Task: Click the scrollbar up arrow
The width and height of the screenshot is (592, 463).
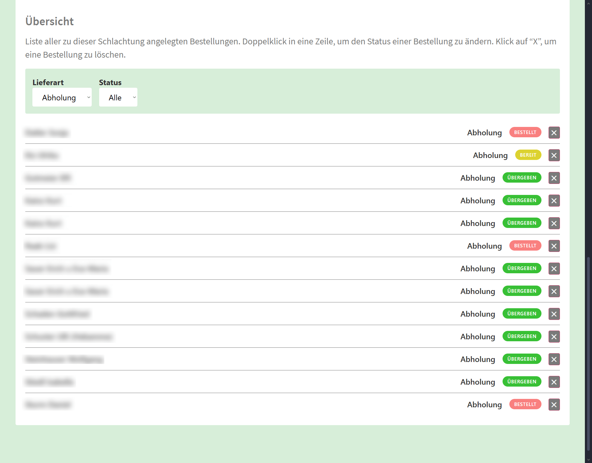Action: click(x=588, y=3)
